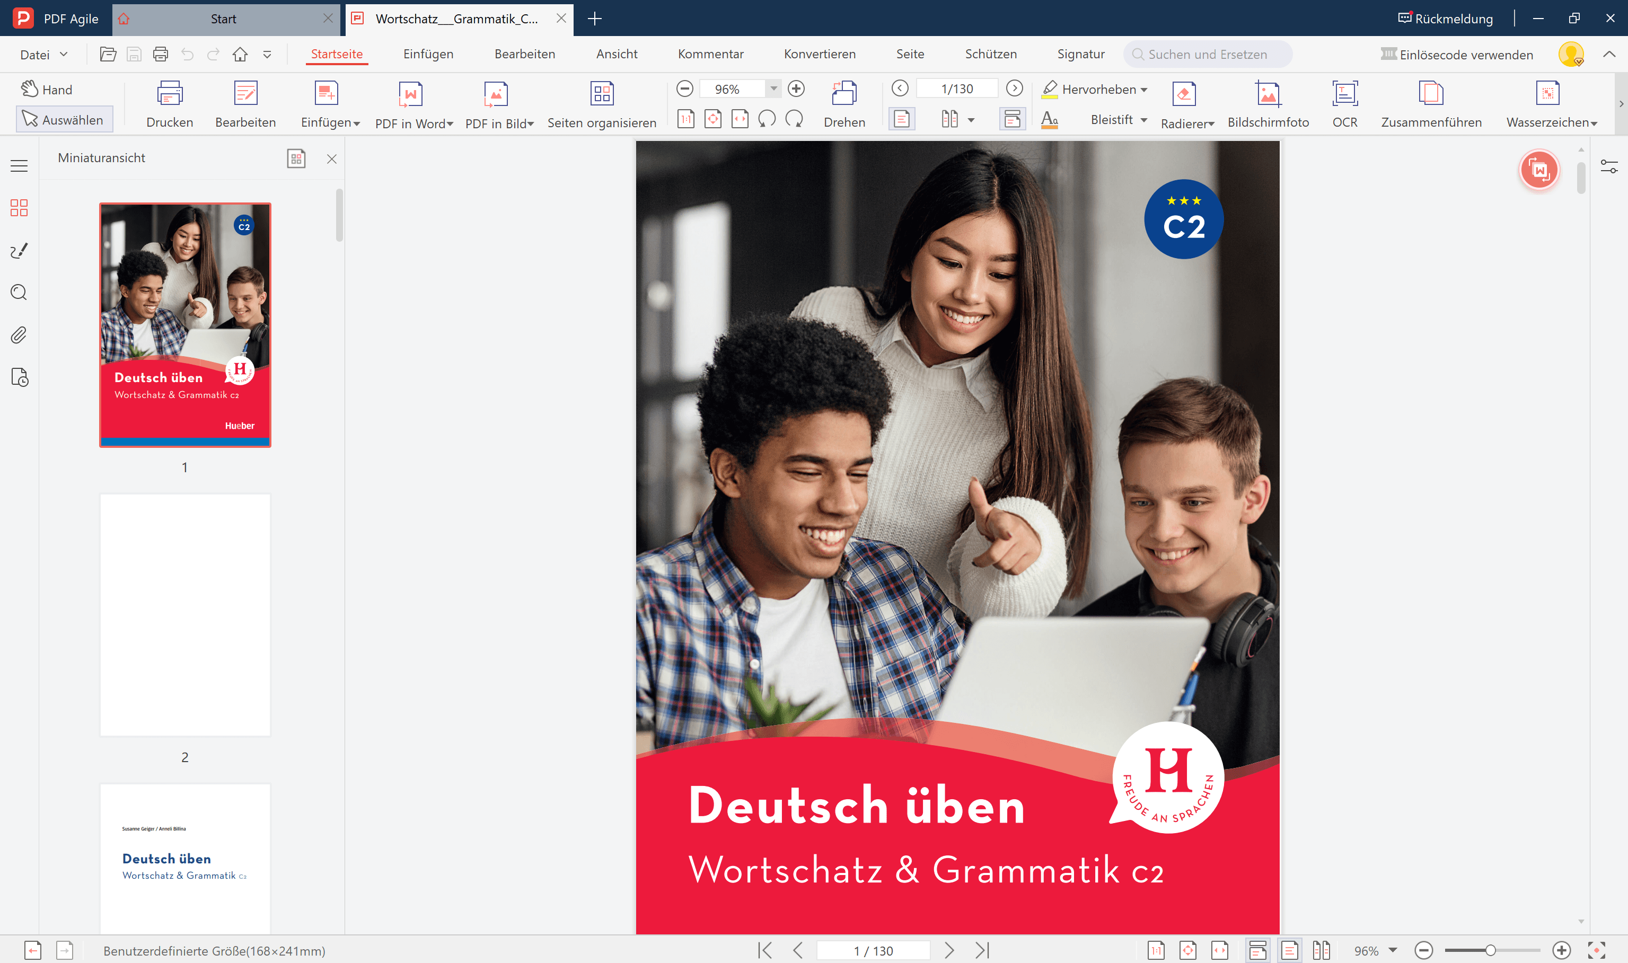Go to next page in ribbon
1628x963 pixels.
click(x=1014, y=89)
